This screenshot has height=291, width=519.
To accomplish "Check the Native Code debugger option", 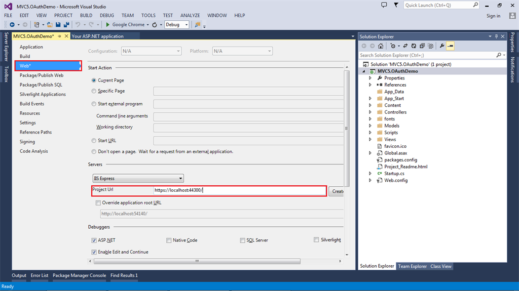I will (169, 240).
